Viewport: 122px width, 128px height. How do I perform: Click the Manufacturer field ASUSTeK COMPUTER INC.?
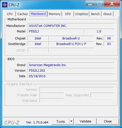pyautogui.click(x=71, y=26)
